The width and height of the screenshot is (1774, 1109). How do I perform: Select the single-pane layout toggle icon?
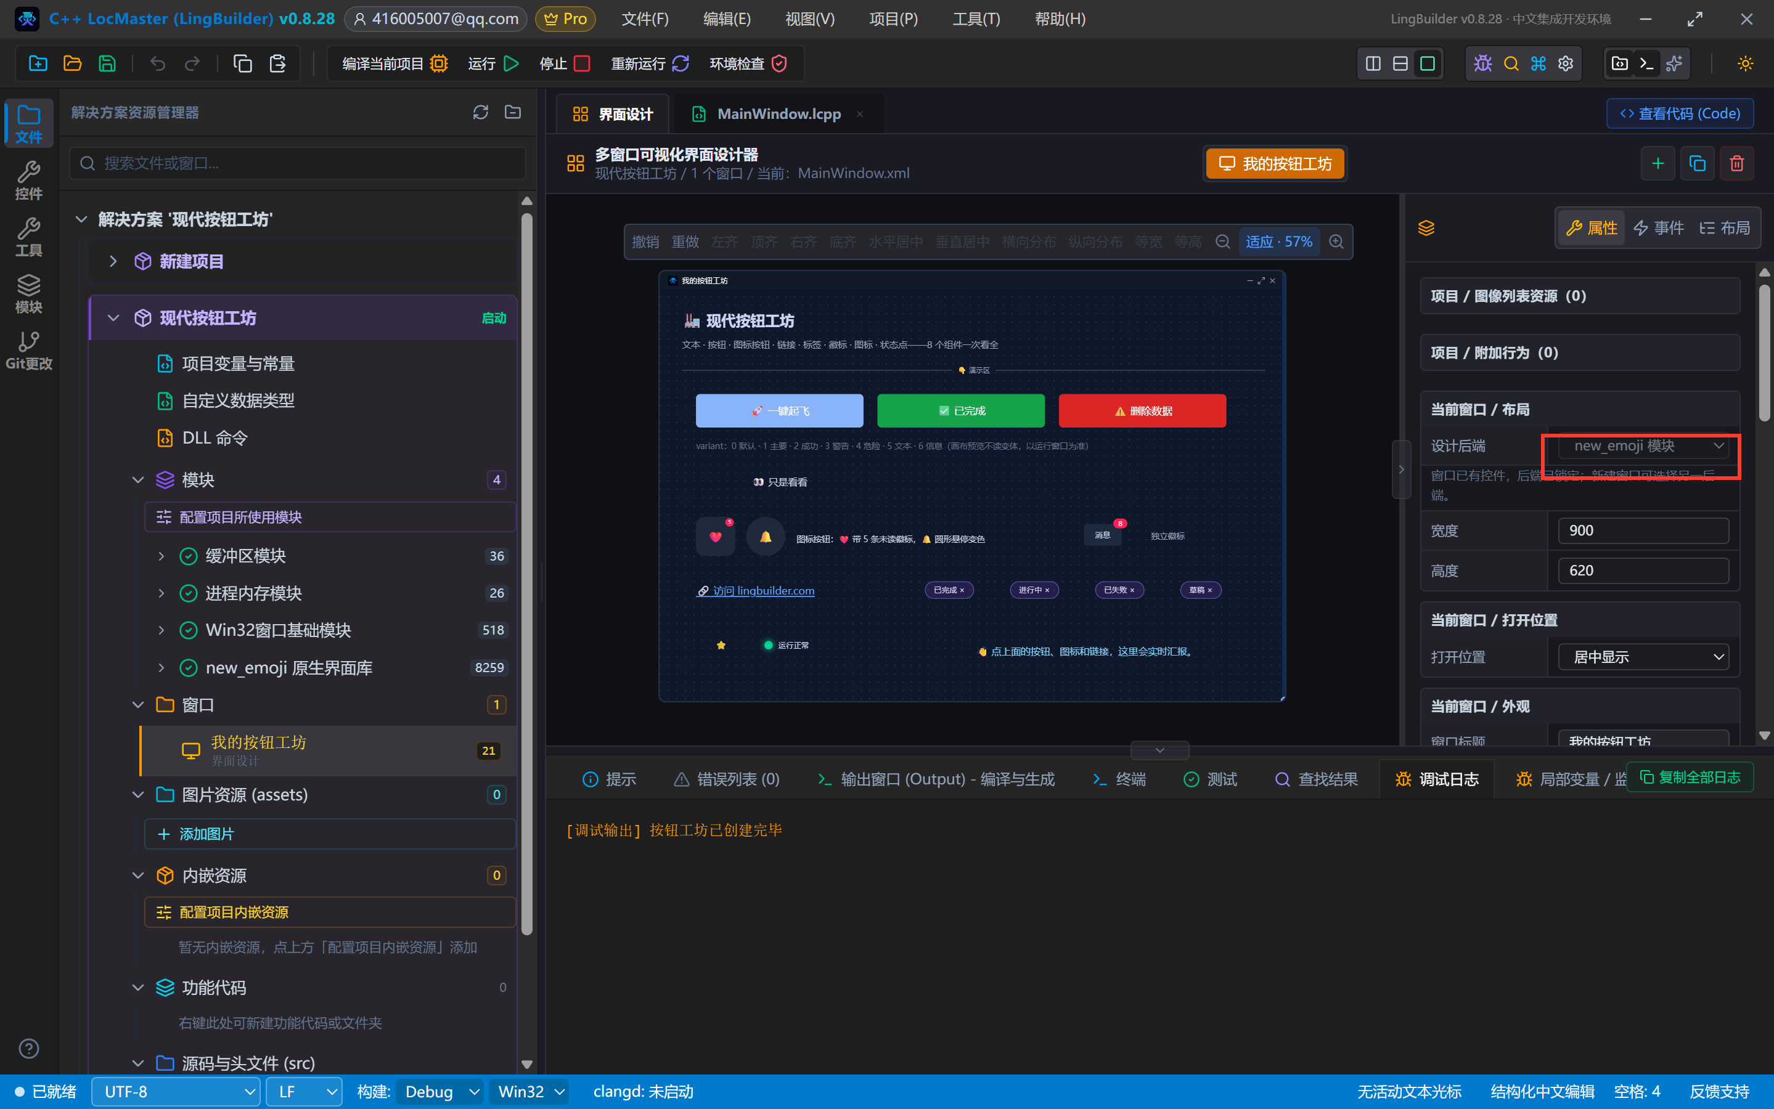point(1428,64)
